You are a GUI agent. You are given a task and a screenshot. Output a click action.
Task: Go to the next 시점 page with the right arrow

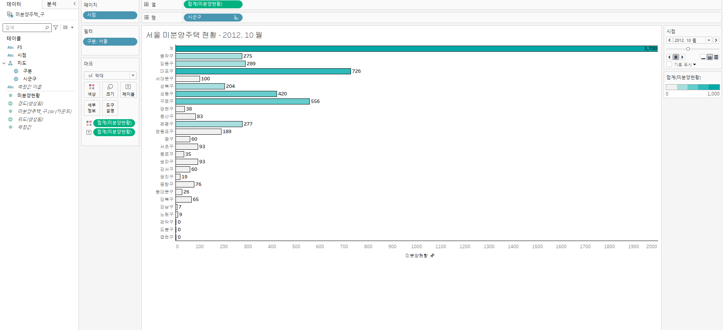716,40
